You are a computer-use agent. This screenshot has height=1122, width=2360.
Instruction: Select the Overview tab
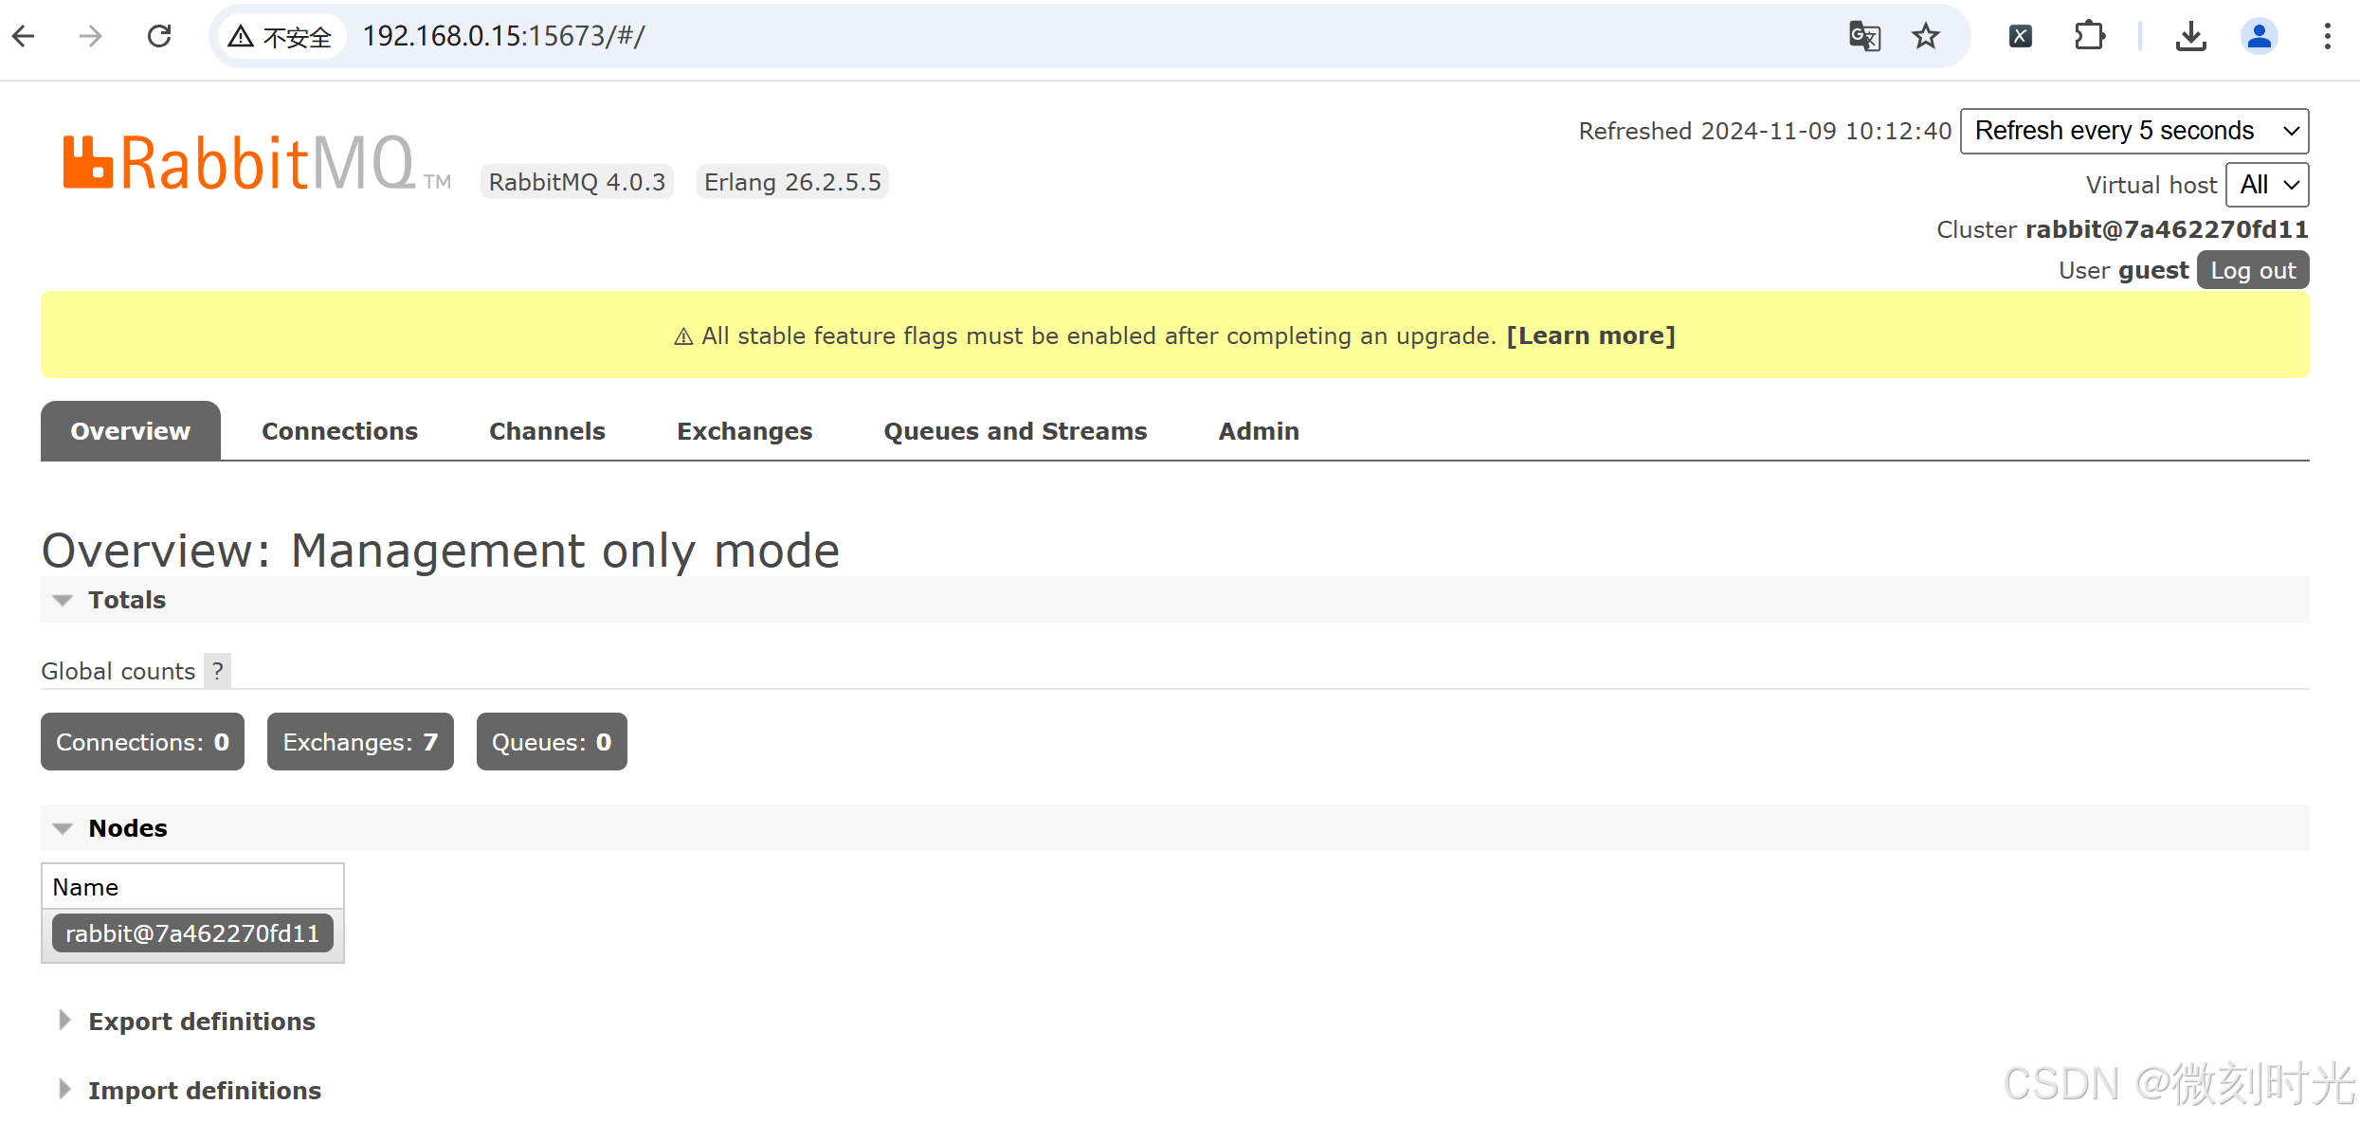coord(131,431)
